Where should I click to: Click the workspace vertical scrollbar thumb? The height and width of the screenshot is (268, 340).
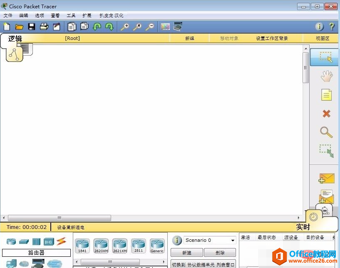[305, 68]
